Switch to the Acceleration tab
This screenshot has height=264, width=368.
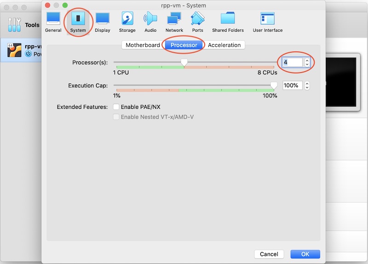pyautogui.click(x=224, y=45)
